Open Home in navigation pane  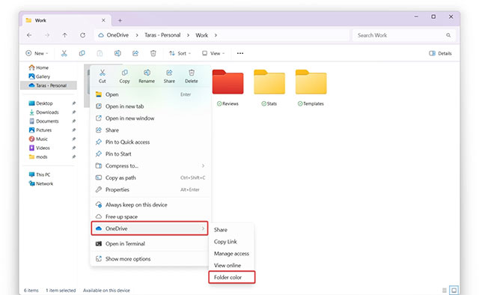(39, 67)
